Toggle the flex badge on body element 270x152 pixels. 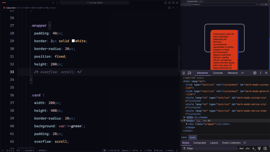(x=198, y=121)
